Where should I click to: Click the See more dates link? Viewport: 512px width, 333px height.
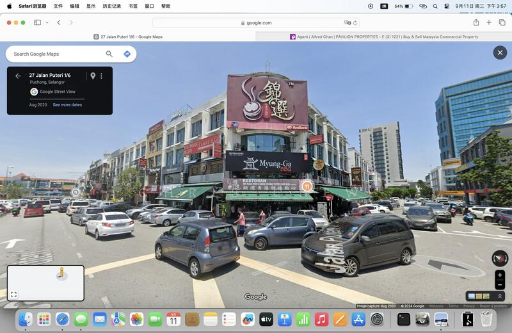coord(67,105)
